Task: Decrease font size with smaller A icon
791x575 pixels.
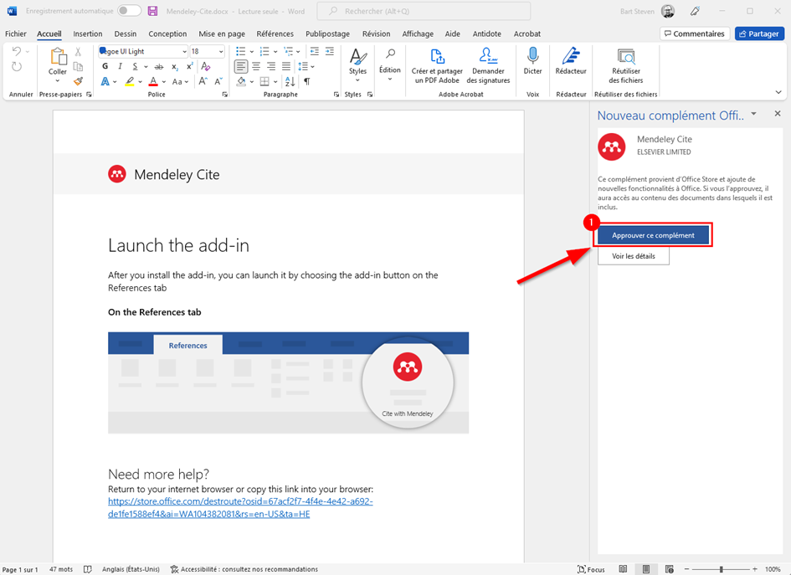Action: tap(218, 81)
